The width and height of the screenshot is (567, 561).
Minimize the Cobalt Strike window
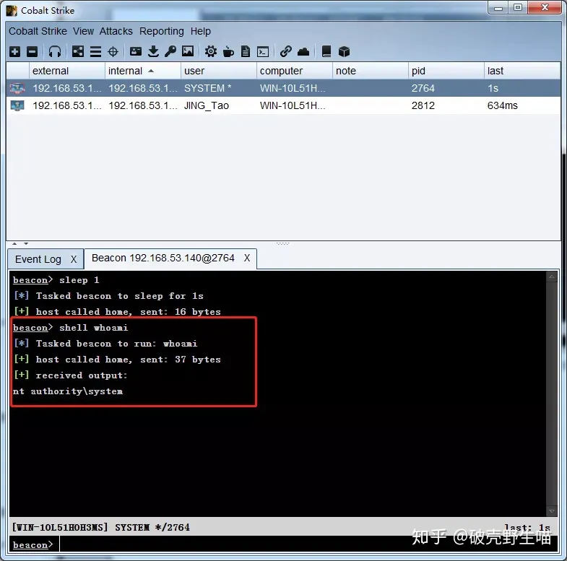click(498, 8)
